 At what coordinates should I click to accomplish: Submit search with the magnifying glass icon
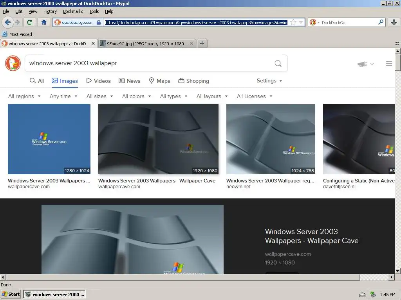pyautogui.click(x=278, y=63)
